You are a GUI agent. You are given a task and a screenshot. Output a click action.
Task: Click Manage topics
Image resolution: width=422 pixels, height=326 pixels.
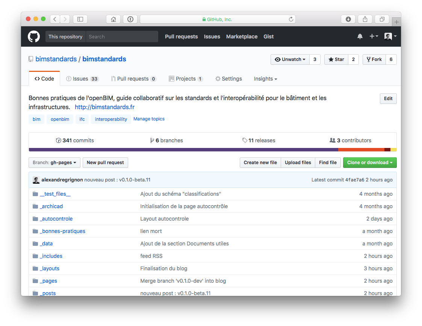pyautogui.click(x=149, y=119)
